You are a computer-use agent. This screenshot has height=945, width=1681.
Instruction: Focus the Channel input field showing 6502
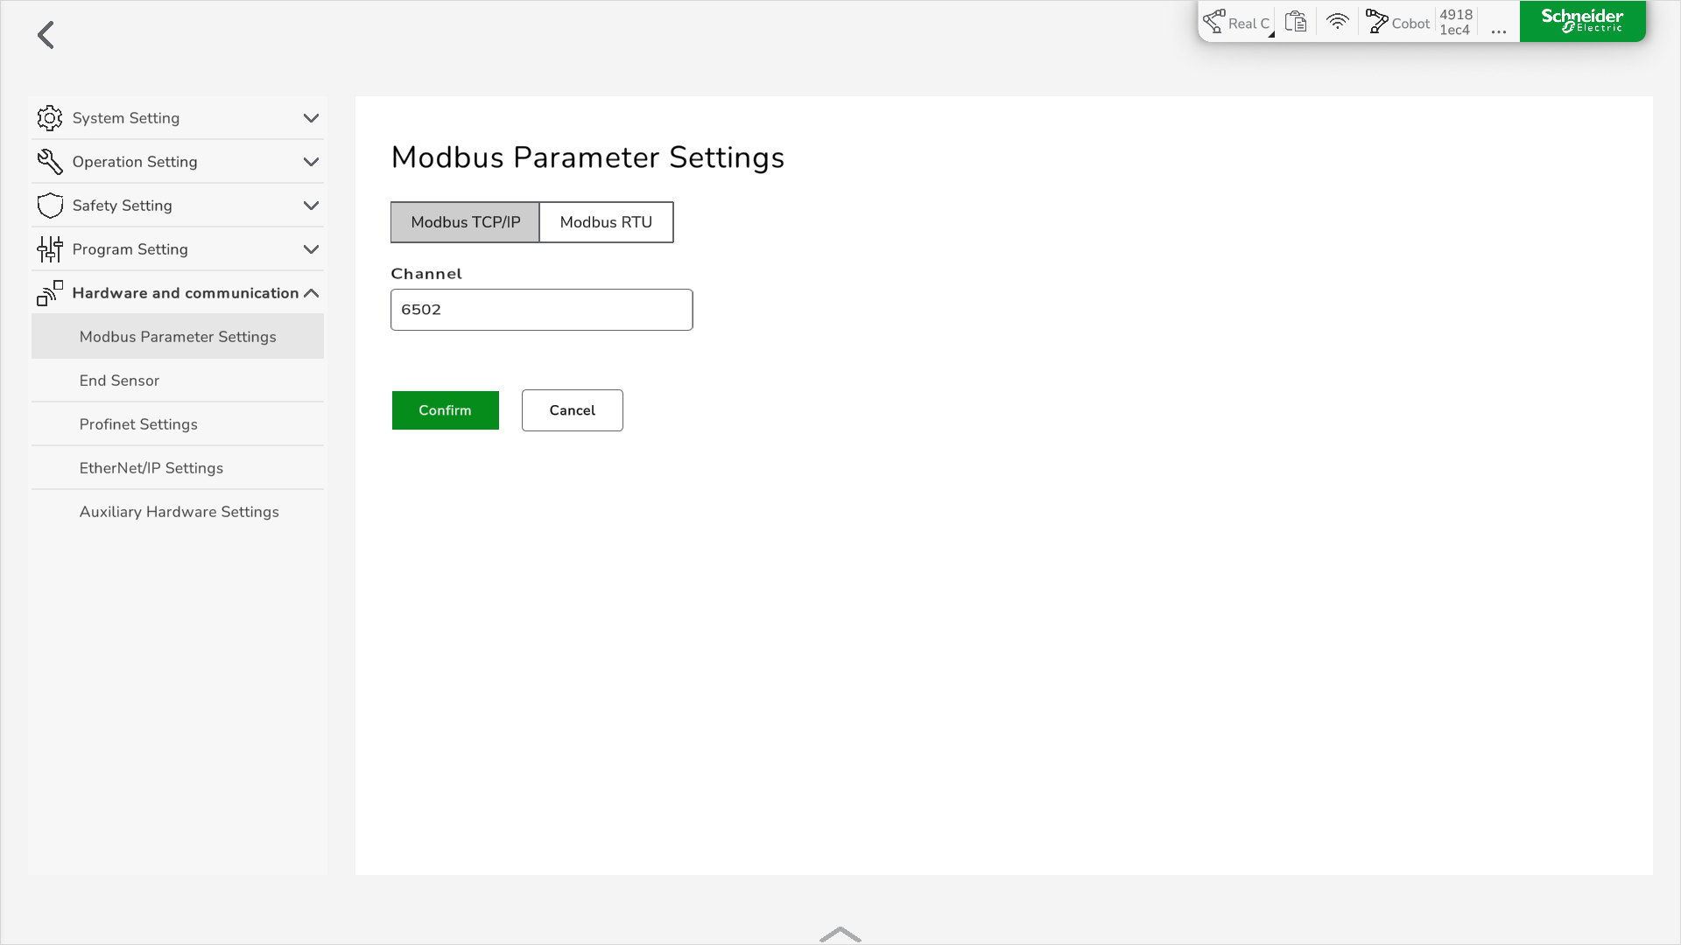click(542, 310)
